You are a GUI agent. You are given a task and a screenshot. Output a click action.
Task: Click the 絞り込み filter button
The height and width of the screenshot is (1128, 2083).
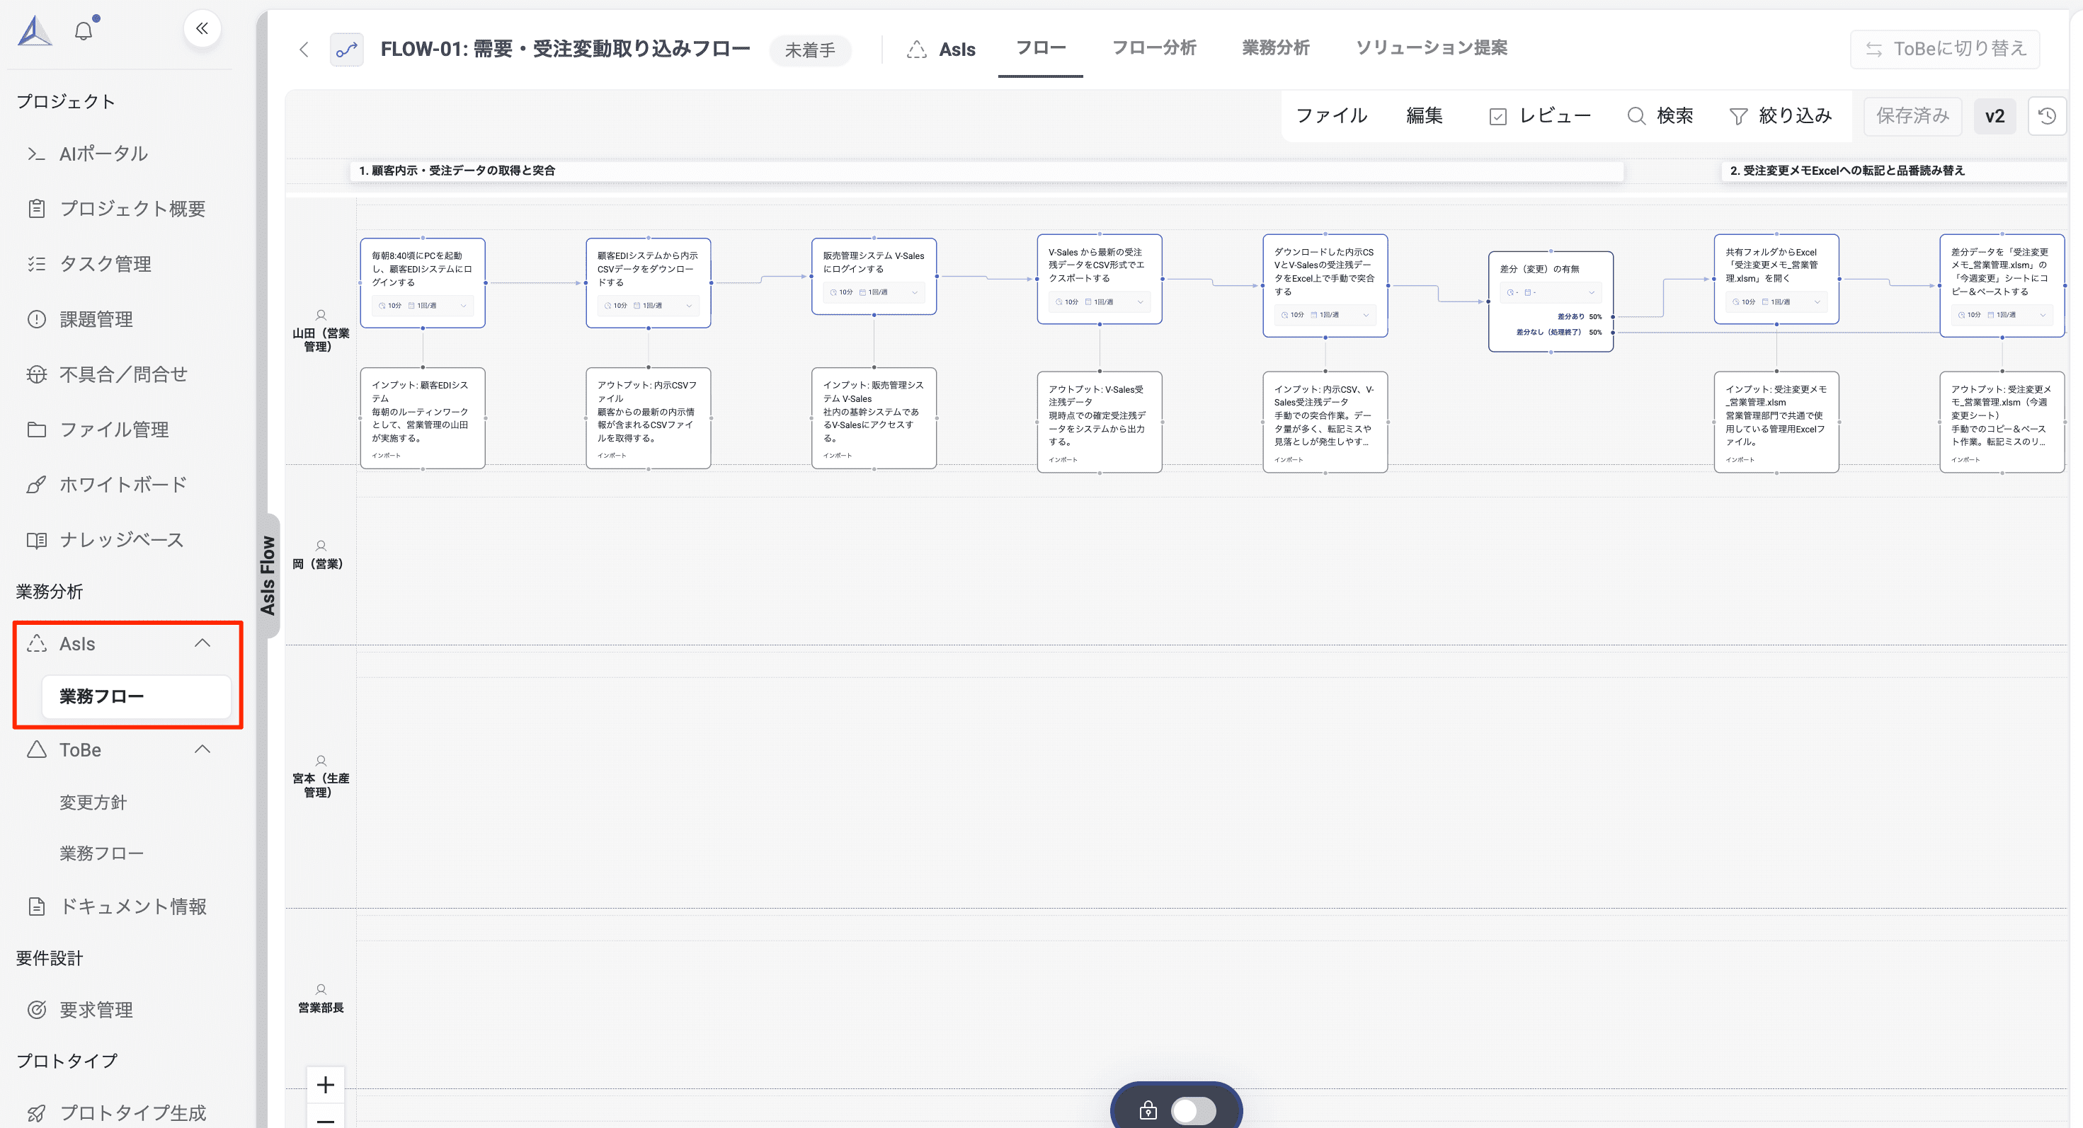pyautogui.click(x=1780, y=115)
